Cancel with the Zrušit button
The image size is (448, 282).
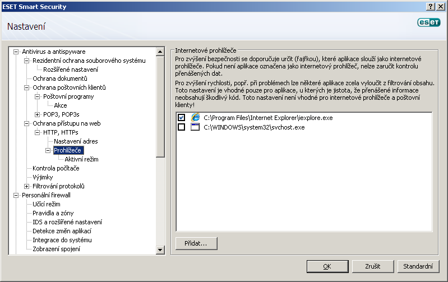point(373,266)
